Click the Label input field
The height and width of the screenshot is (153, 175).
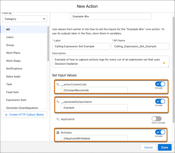point(81,46)
